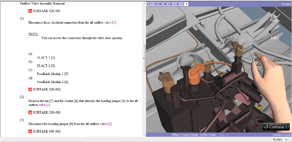Screen dimensions: 292x142
Task: Open the 3D icon for SUBTASK 860-002
Action: 30,131
